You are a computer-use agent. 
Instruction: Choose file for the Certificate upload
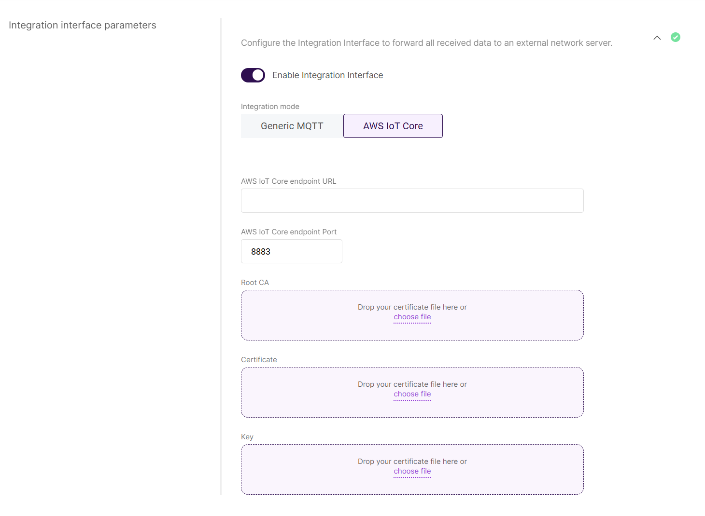click(x=412, y=394)
